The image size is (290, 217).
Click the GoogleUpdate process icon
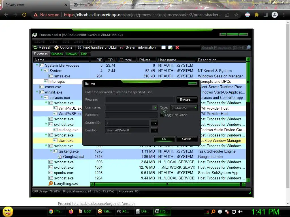click(x=60, y=157)
